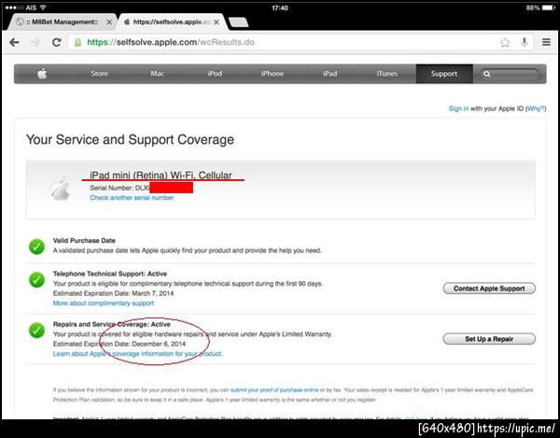
Task: Click Check another serial number link
Action: (132, 198)
